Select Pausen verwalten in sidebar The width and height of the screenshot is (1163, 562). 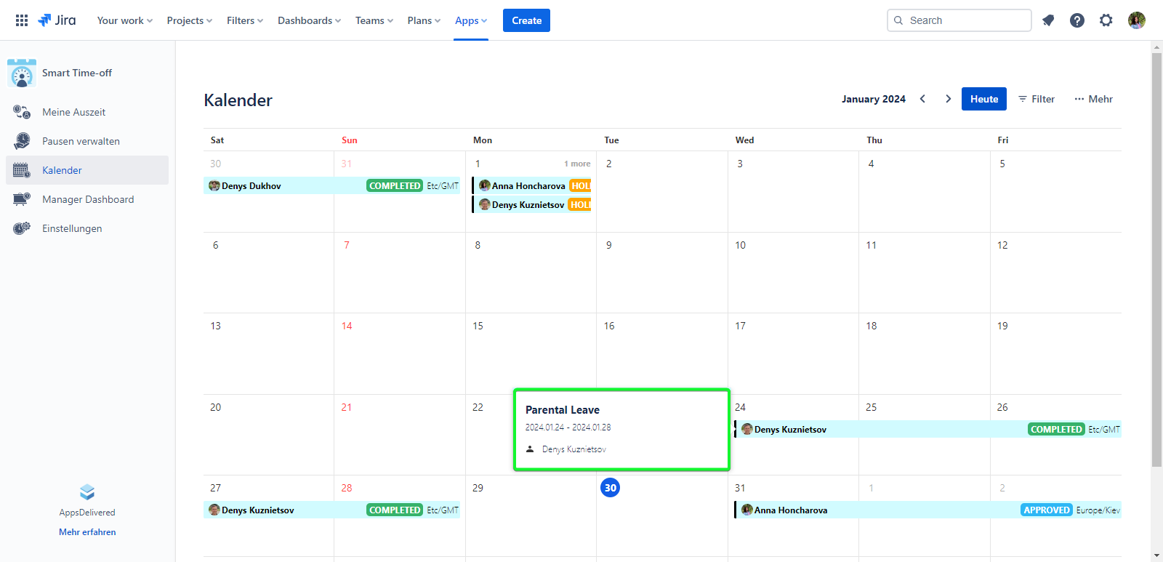(x=81, y=141)
